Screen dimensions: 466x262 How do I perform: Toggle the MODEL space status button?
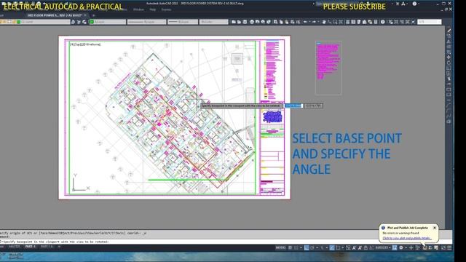click(280, 247)
